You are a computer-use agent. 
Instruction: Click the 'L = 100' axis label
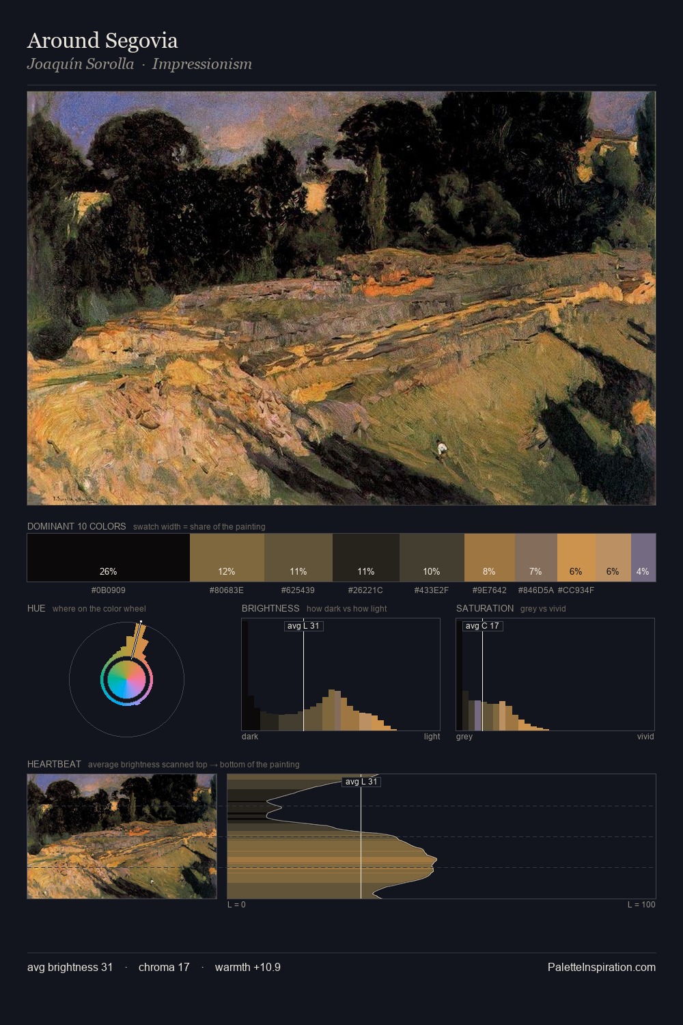(641, 905)
